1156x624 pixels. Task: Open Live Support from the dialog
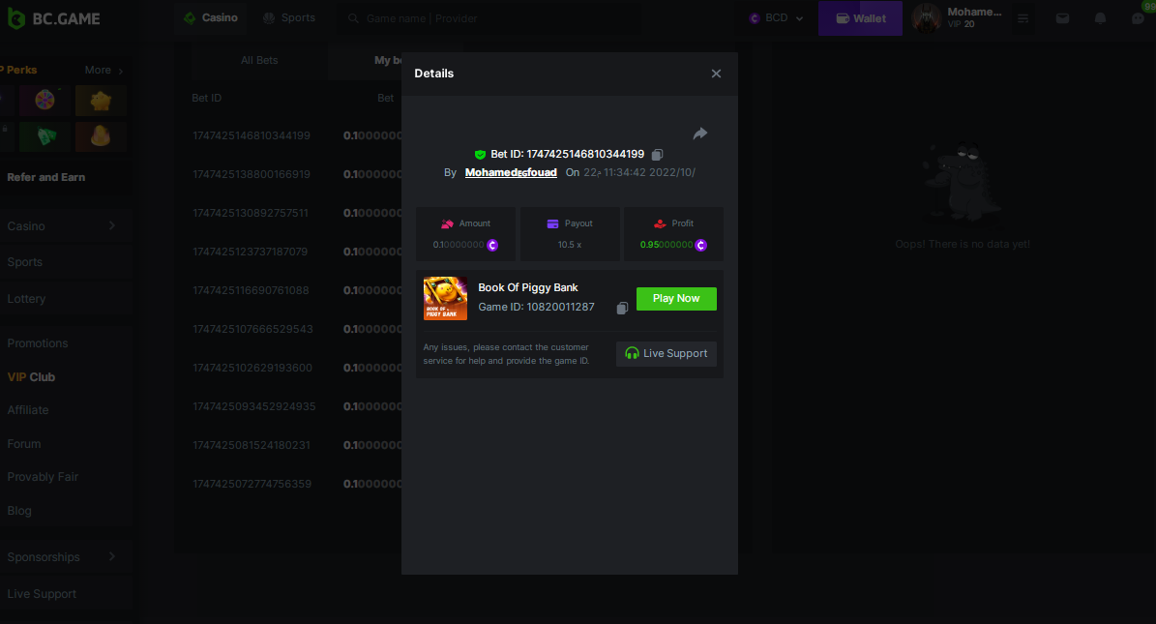666,354
